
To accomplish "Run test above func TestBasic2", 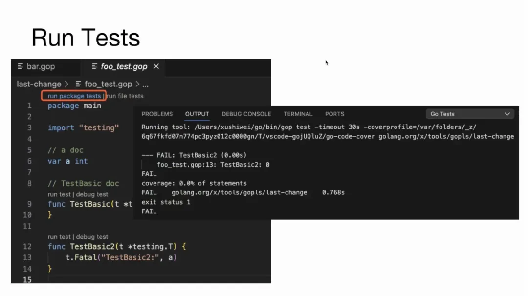I will coord(59,237).
